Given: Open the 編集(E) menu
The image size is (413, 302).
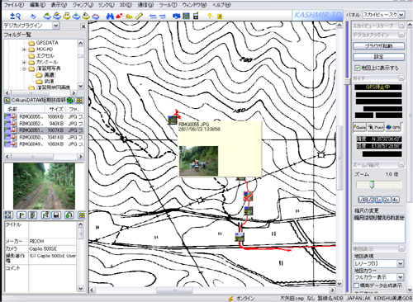Looking at the screenshot, I should 37,5.
